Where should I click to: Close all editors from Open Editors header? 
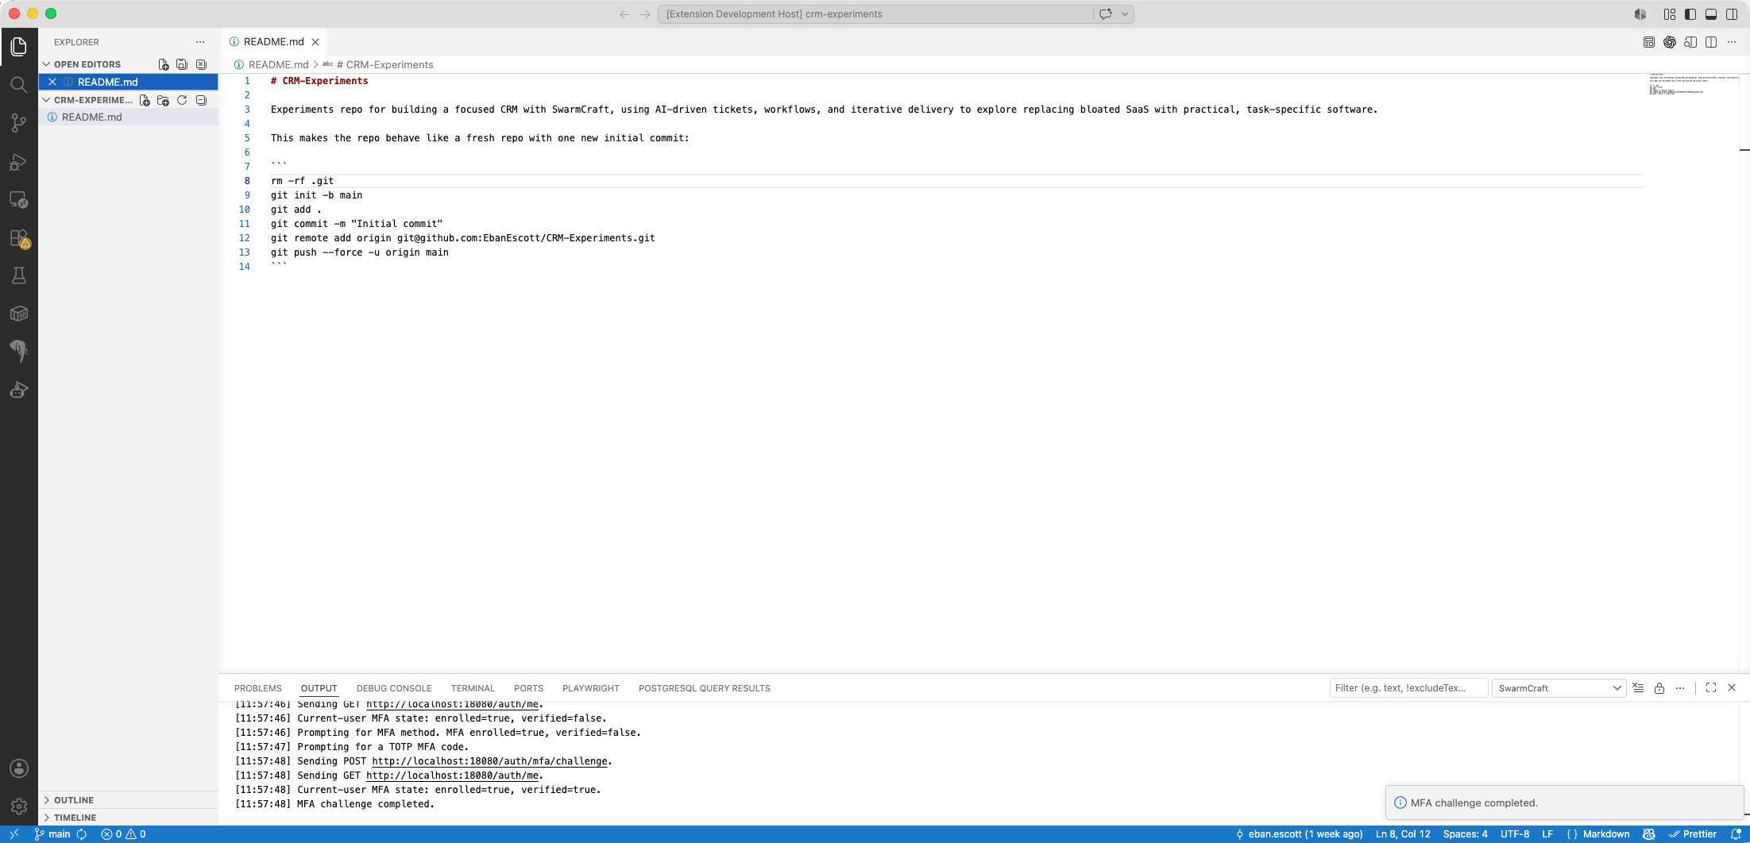tap(201, 64)
